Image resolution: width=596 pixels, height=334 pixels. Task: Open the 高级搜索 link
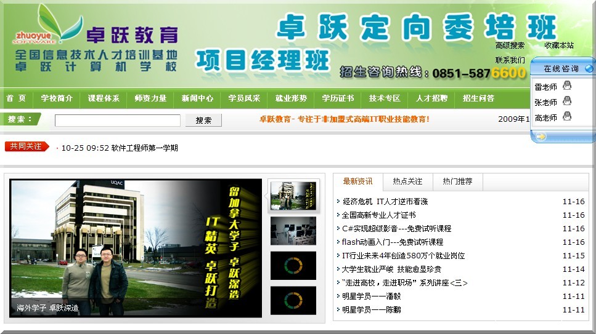(510, 46)
